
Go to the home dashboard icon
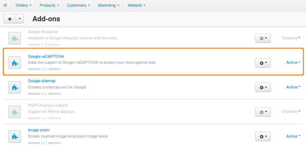tap(5, 5)
